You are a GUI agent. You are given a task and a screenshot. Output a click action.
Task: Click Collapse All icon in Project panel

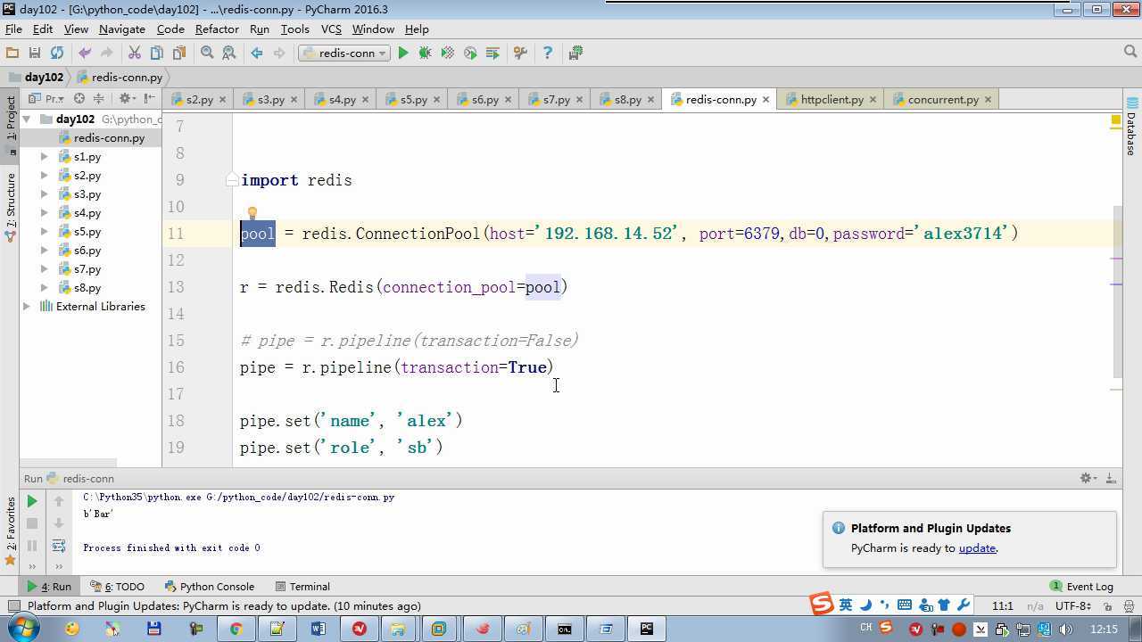point(98,99)
